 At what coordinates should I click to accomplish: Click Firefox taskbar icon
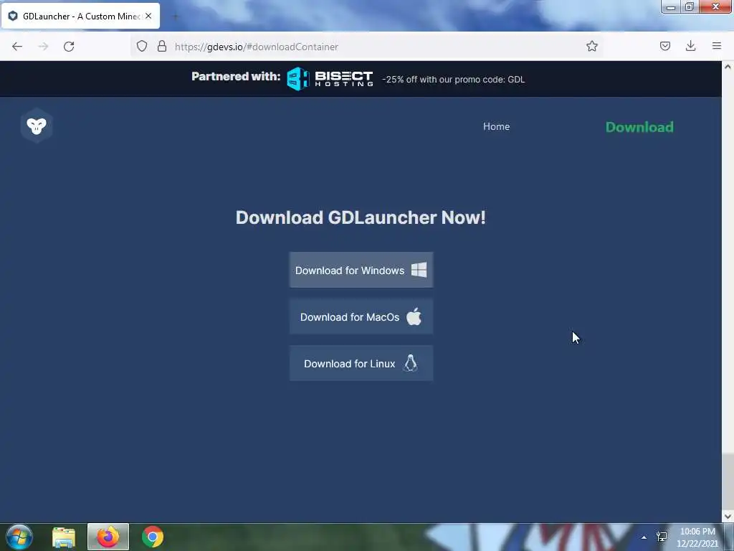[x=108, y=537]
